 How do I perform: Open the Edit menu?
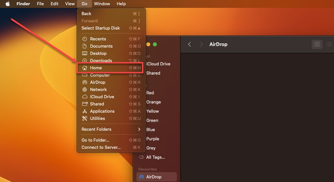pyautogui.click(x=54, y=4)
